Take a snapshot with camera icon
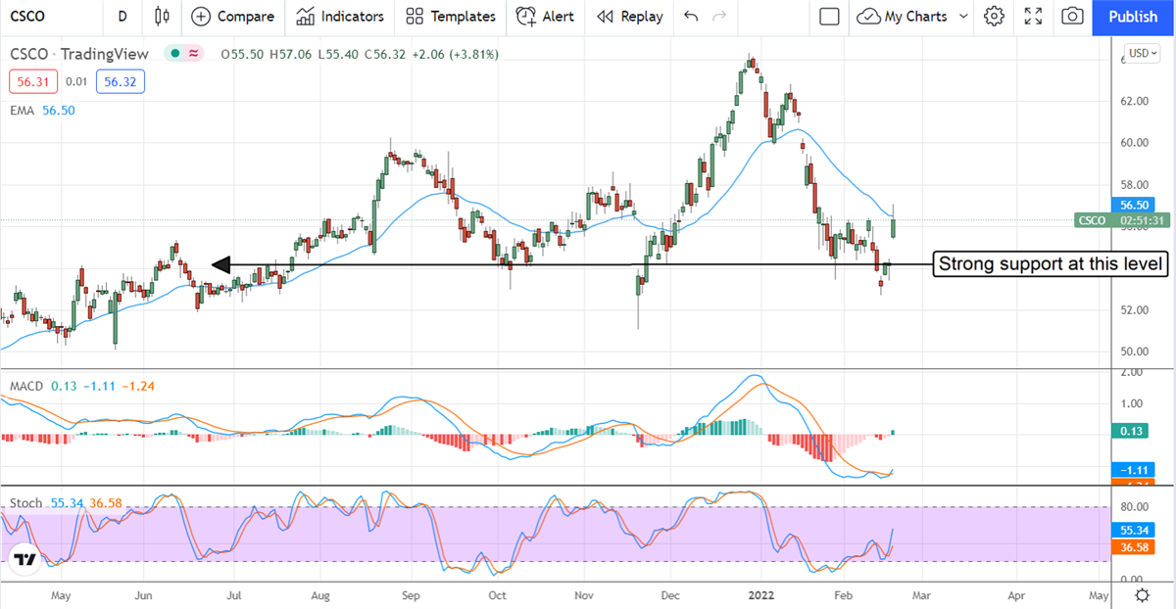This screenshot has width=1176, height=609. (x=1073, y=17)
